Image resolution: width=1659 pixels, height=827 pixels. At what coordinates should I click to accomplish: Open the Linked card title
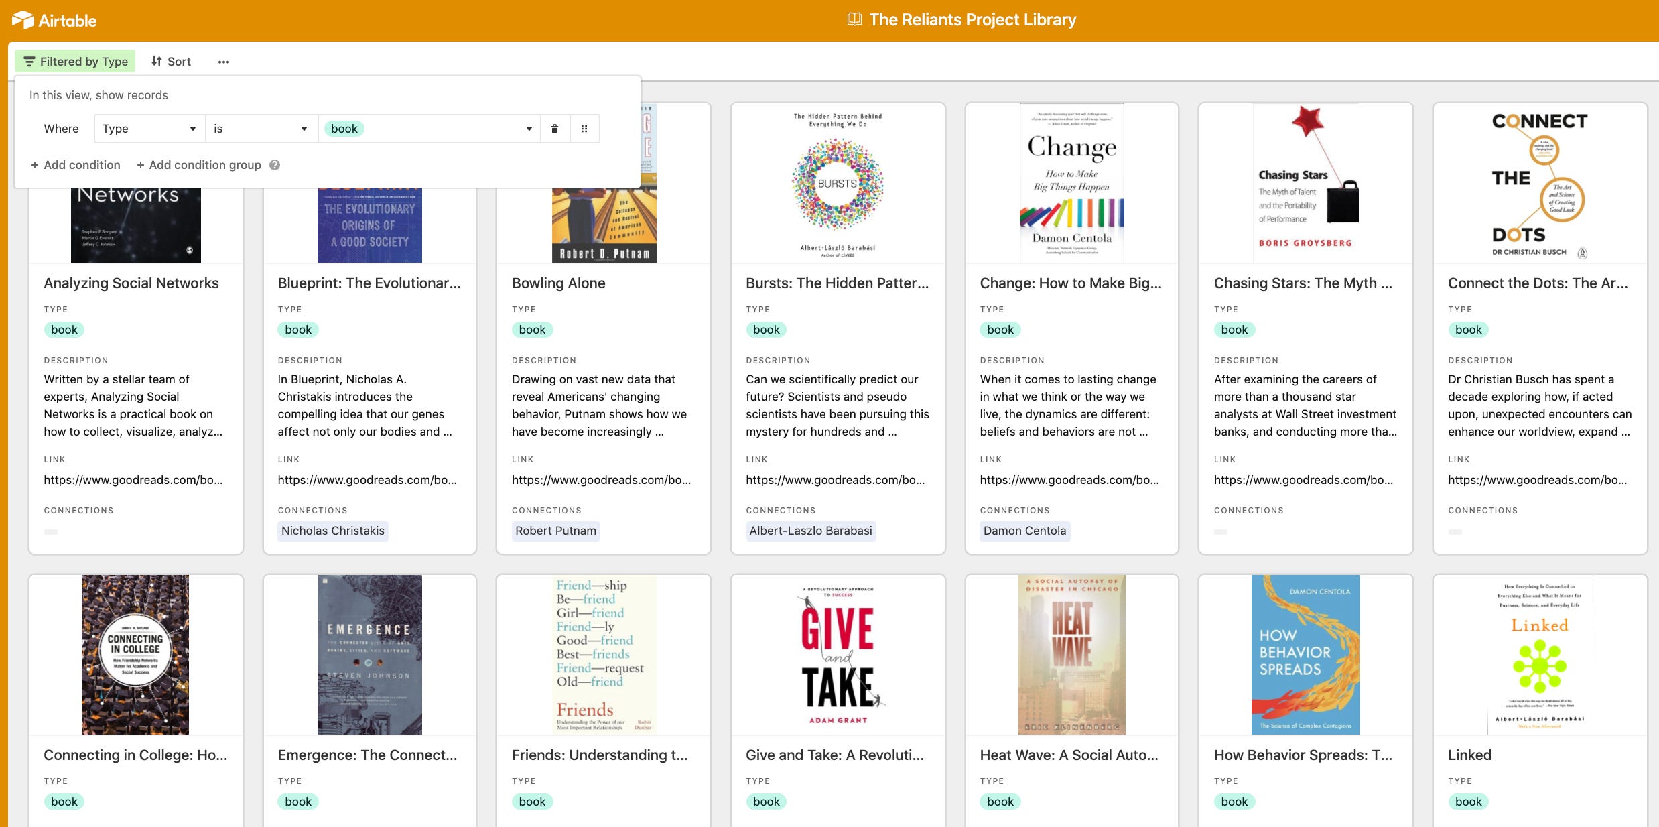(1469, 755)
